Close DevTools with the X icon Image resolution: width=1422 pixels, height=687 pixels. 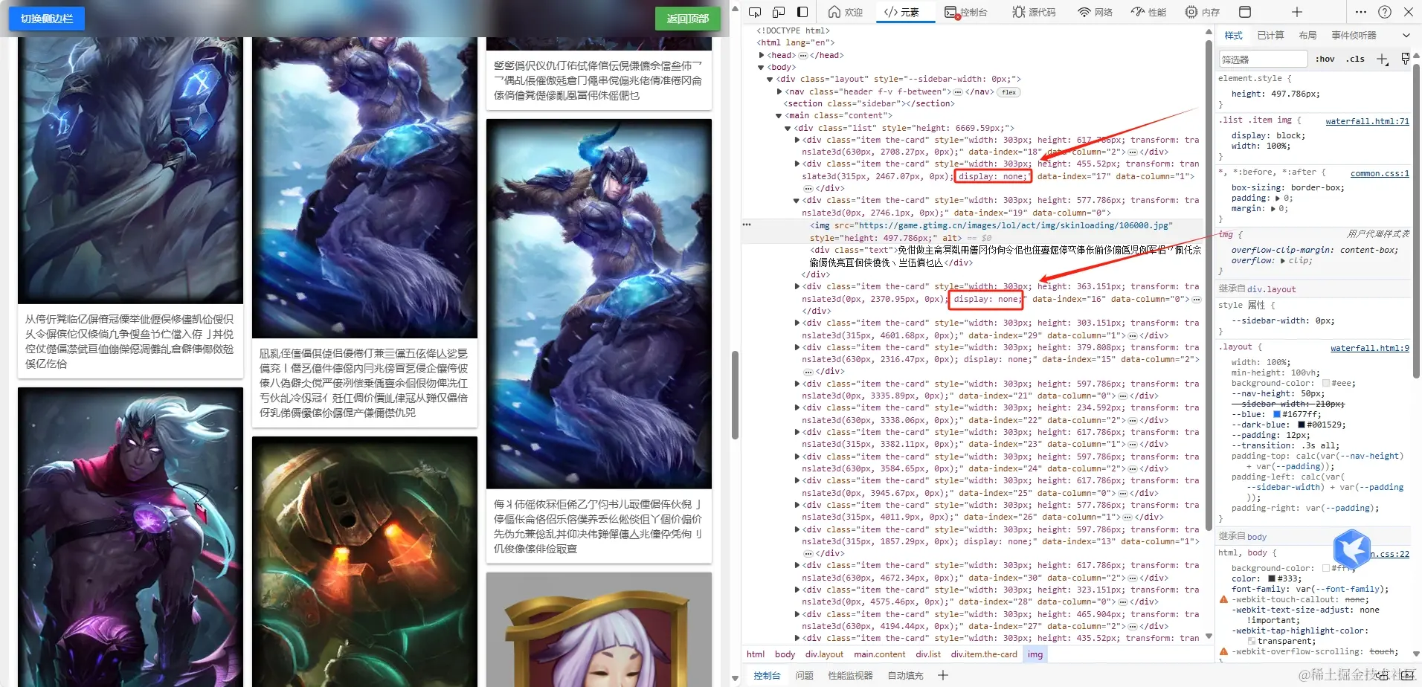point(1409,12)
